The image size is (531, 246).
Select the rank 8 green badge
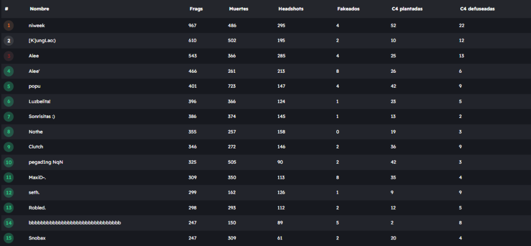(x=9, y=132)
